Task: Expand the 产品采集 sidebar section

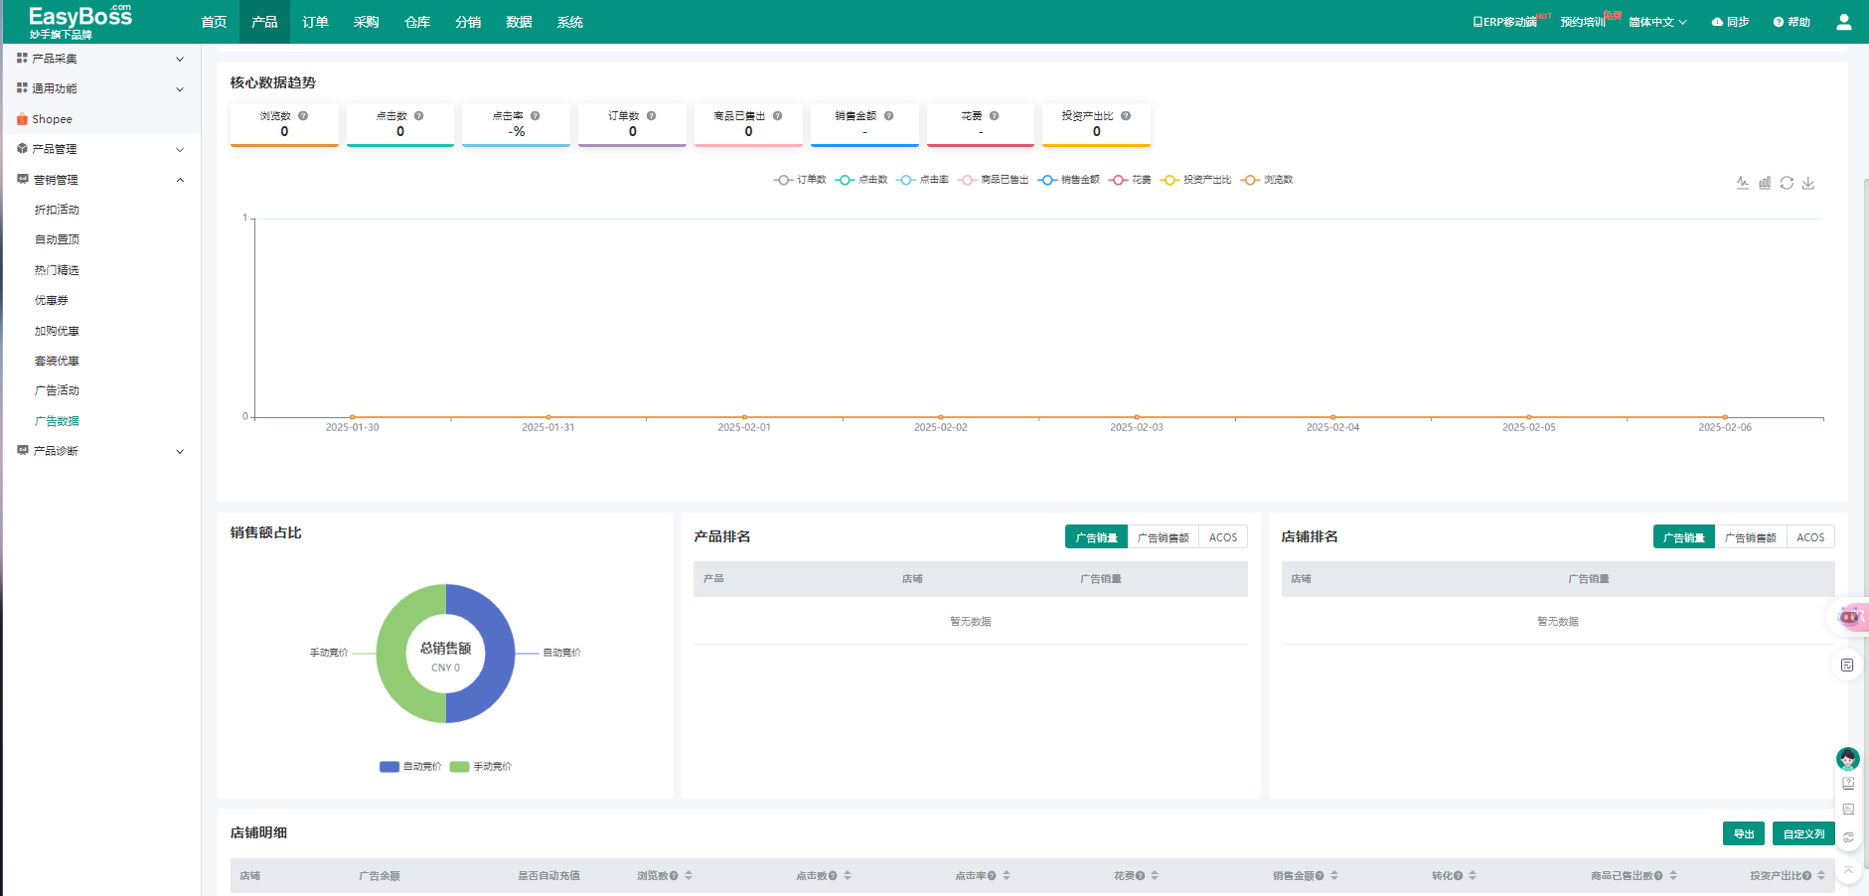Action: click(x=100, y=59)
